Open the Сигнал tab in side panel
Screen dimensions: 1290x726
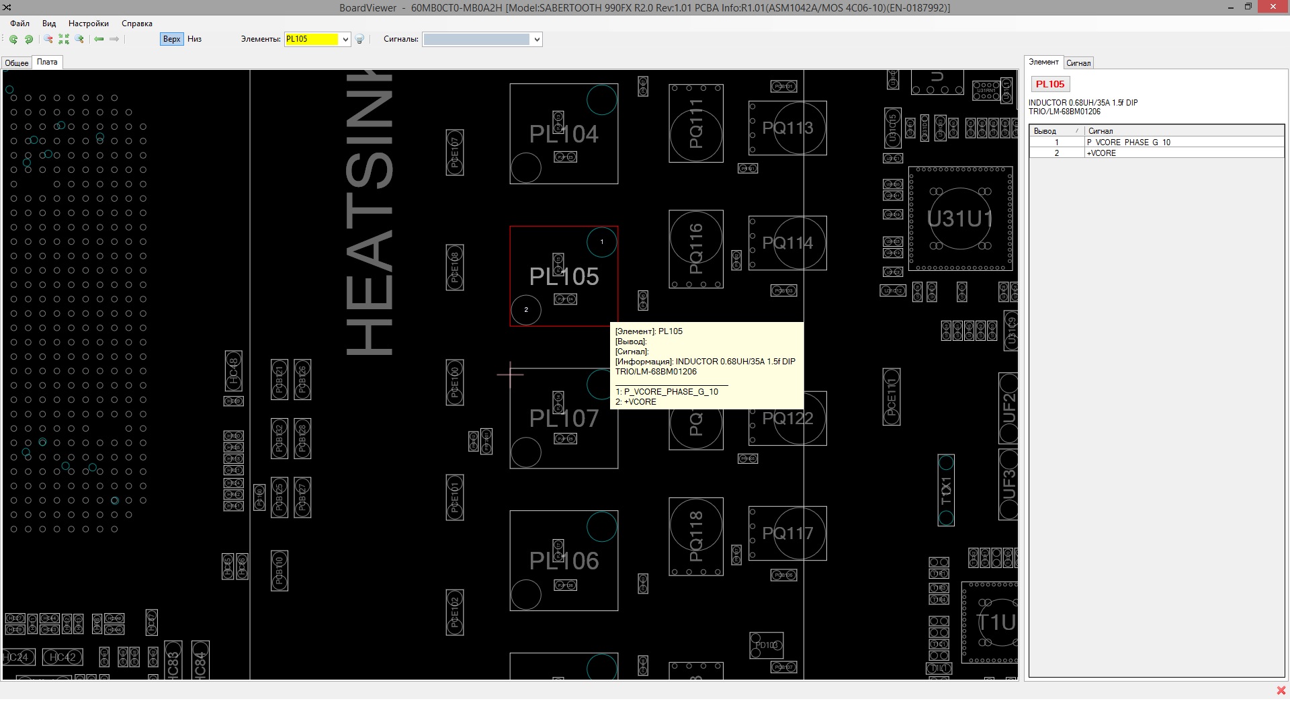[x=1078, y=63]
